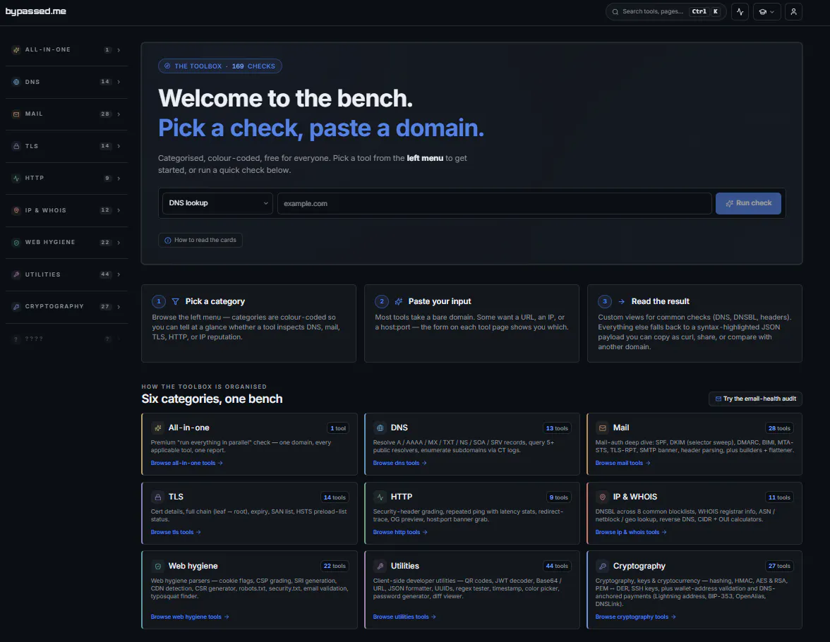
Task: Click the user account icon
Action: tap(793, 12)
